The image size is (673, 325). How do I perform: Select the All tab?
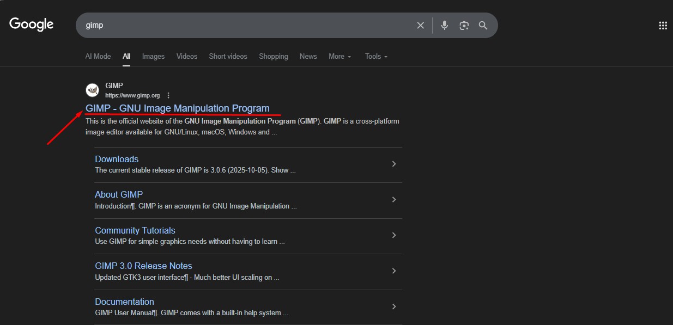[x=126, y=57]
